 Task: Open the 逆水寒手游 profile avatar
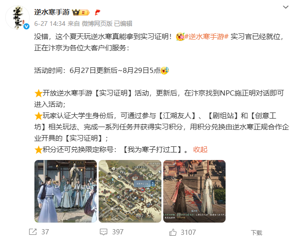click(17, 17)
